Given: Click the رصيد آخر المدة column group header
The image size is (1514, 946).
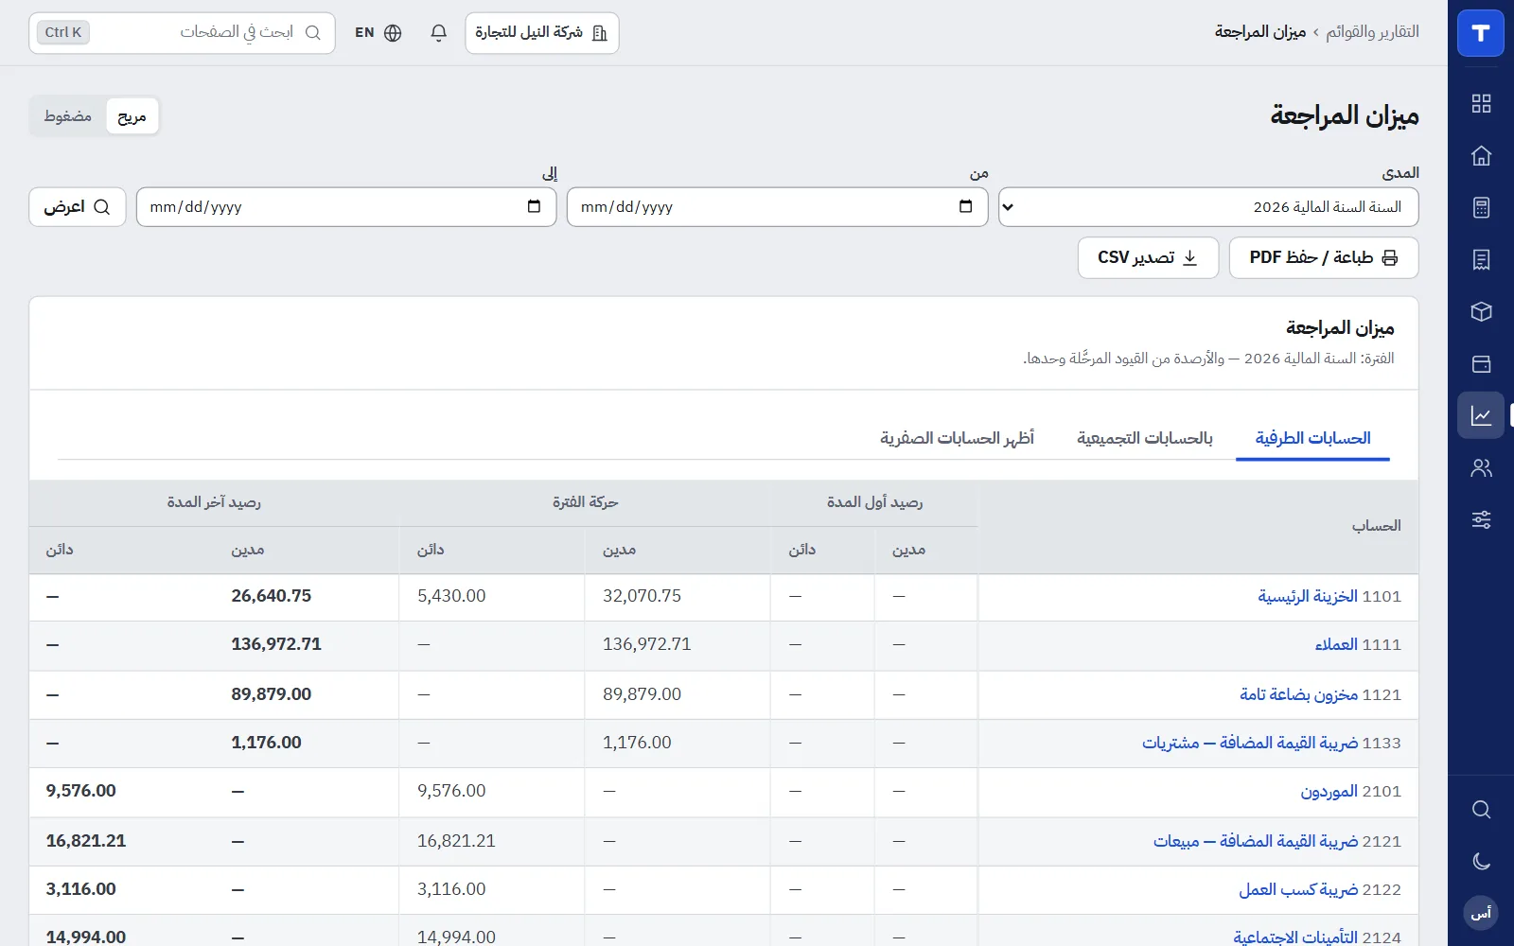Looking at the screenshot, I should coord(214,502).
